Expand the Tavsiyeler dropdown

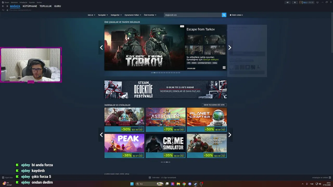click(x=103, y=15)
